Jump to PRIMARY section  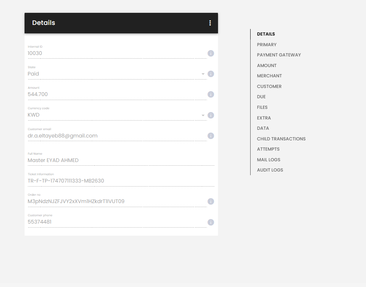click(x=267, y=45)
